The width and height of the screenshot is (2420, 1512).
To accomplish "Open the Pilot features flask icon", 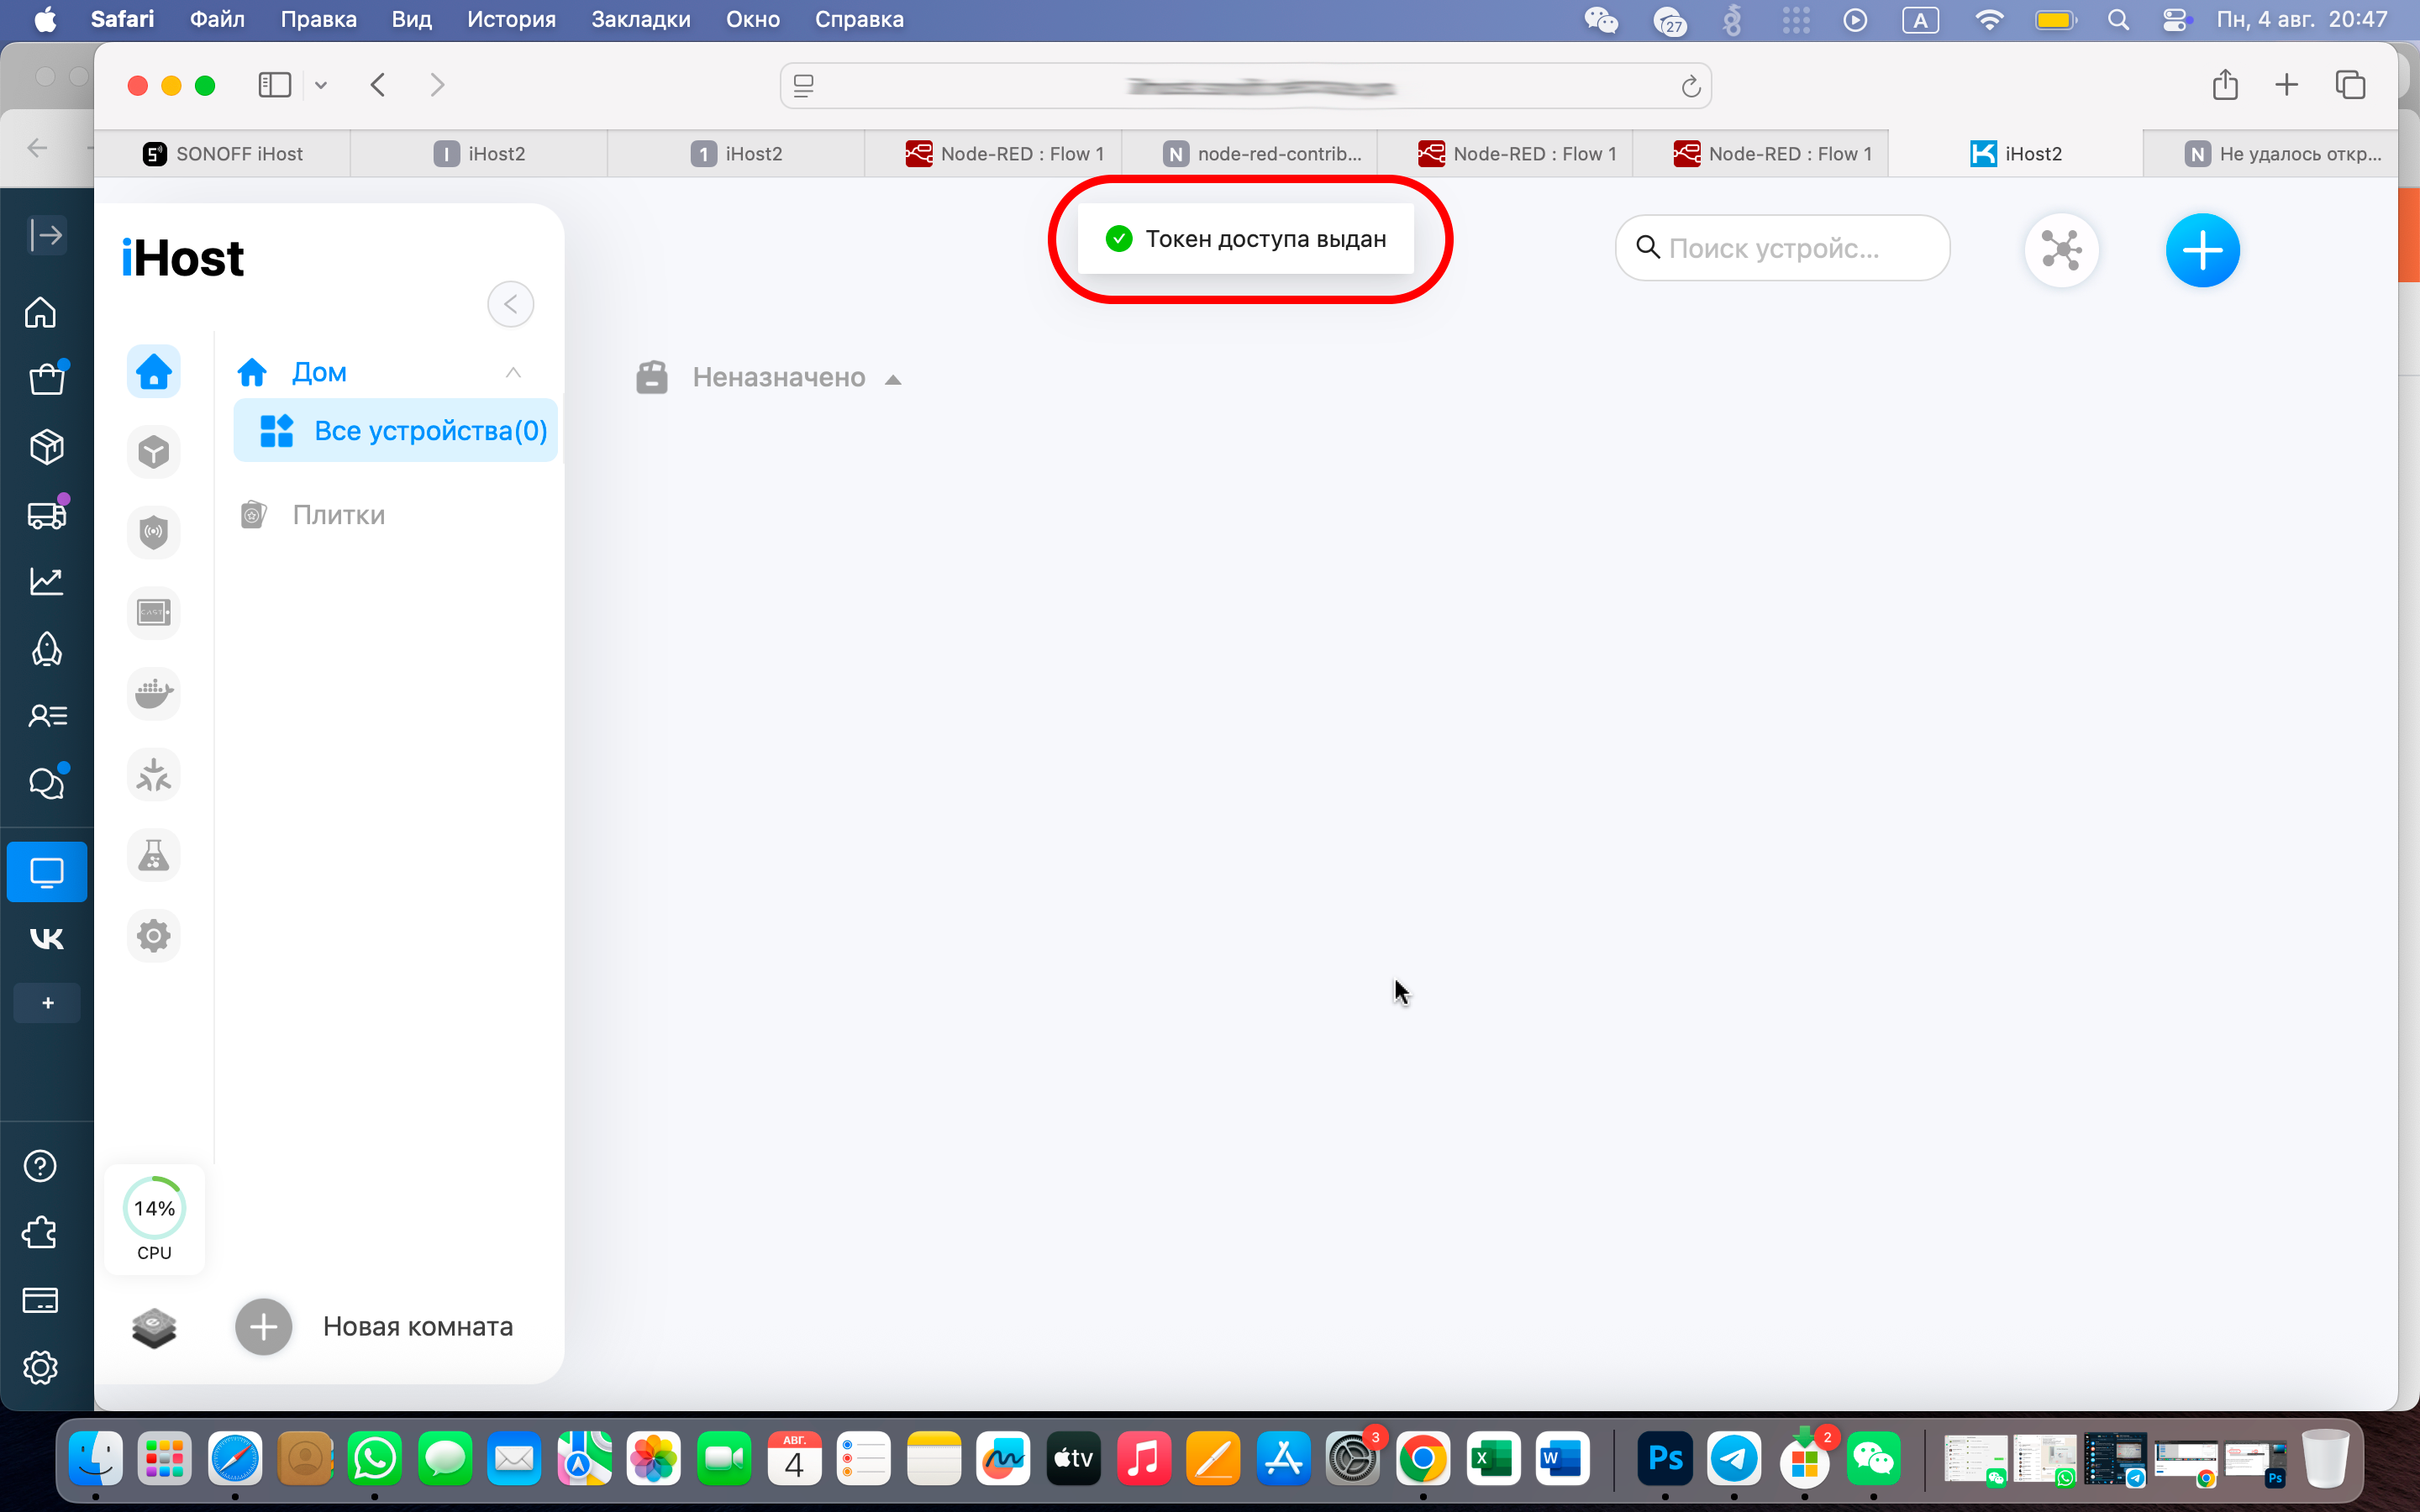I will tap(153, 855).
